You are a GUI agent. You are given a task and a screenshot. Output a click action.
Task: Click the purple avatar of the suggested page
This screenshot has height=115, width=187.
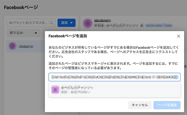coord(55,89)
